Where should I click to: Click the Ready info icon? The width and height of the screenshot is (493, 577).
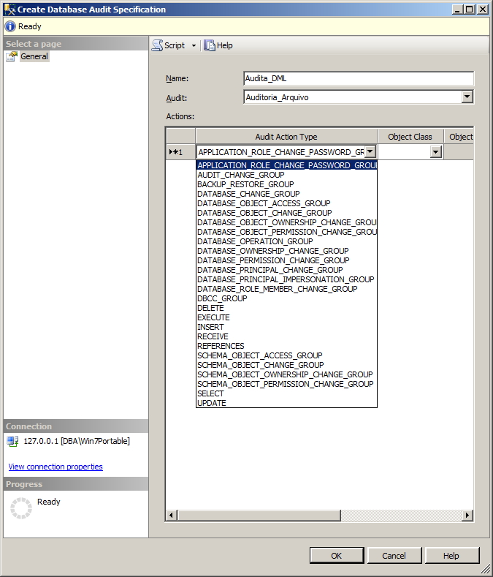10,26
